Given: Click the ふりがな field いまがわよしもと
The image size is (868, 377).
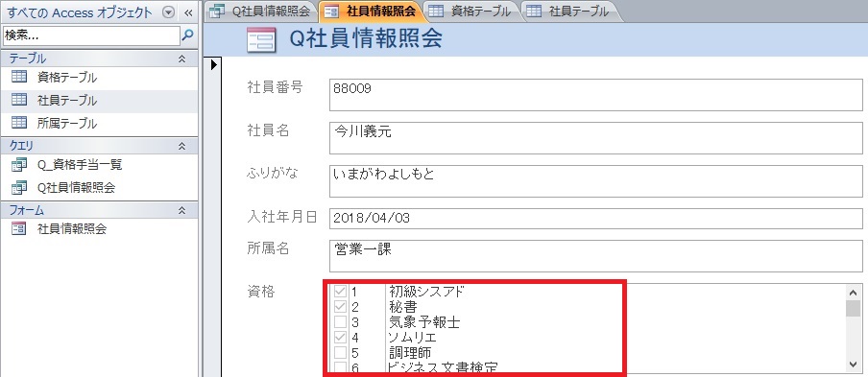Looking at the screenshot, I should click(596, 180).
